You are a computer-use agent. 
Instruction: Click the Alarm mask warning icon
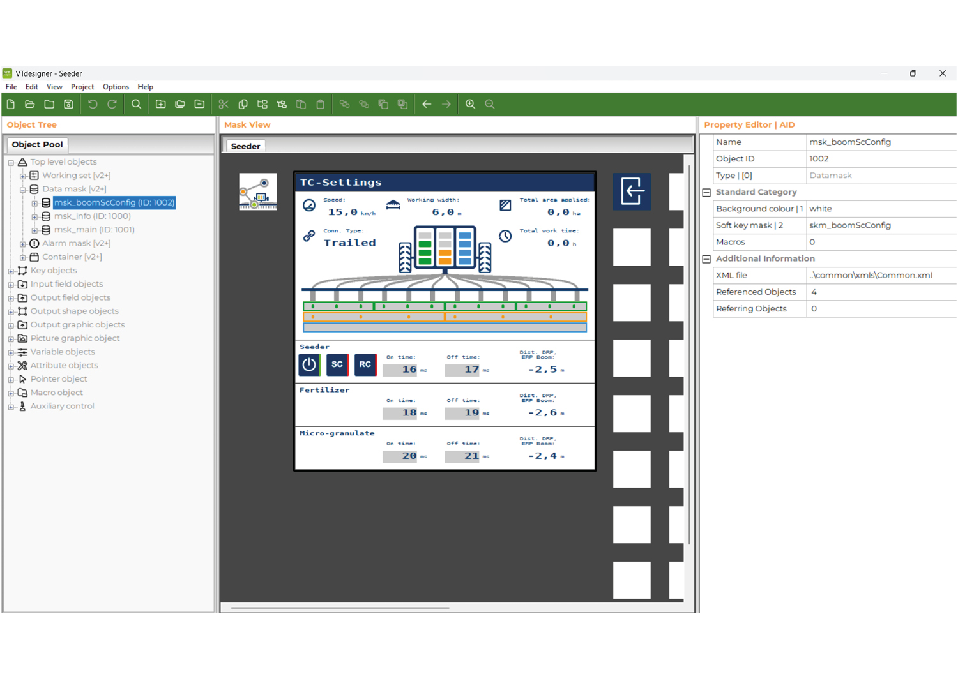coord(34,243)
